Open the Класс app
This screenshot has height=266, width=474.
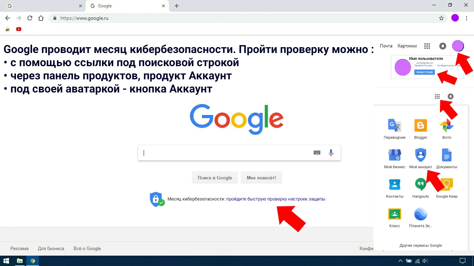click(395, 217)
